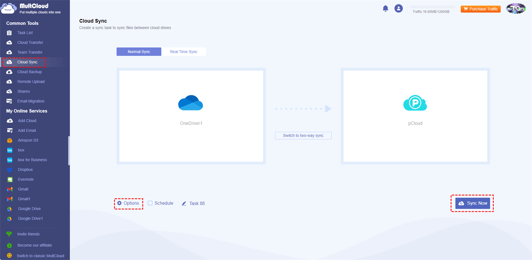Click the Evernote label in sidebar
Viewport: 532px width, 260px height.
point(26,180)
